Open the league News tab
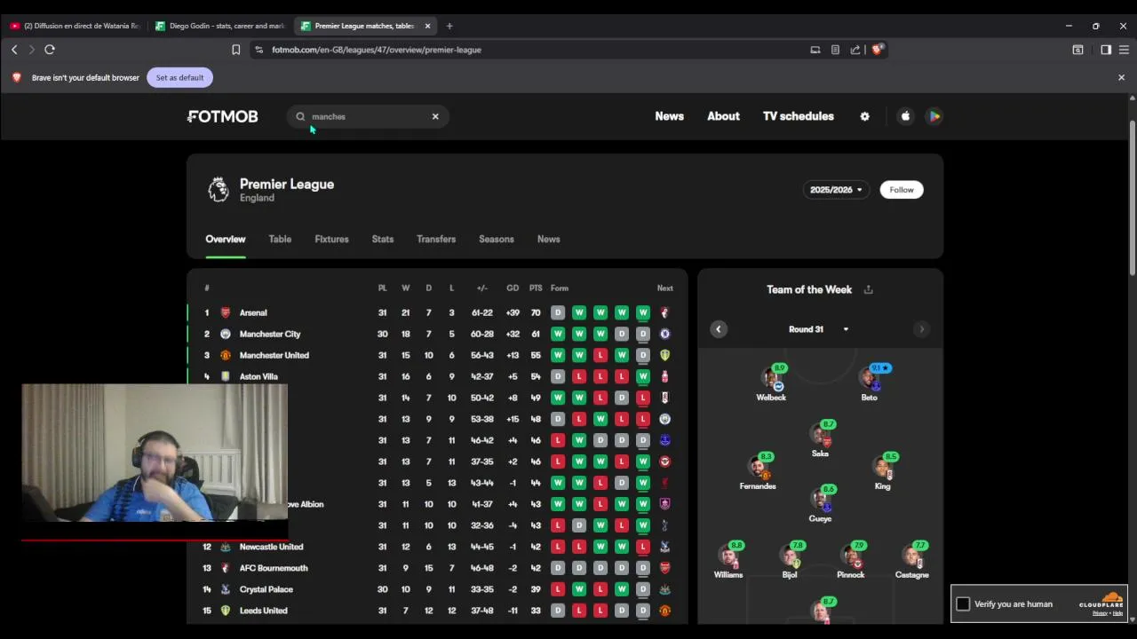The height and width of the screenshot is (639, 1137). point(549,239)
